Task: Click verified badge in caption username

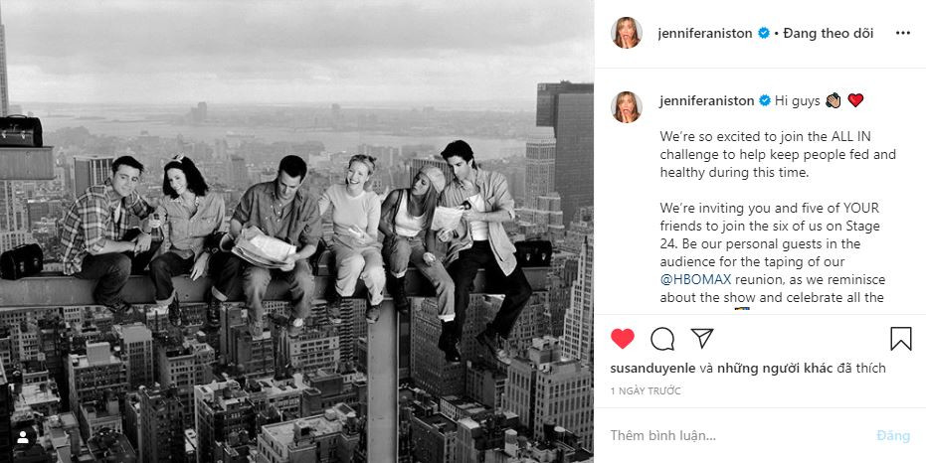Action: [765, 101]
